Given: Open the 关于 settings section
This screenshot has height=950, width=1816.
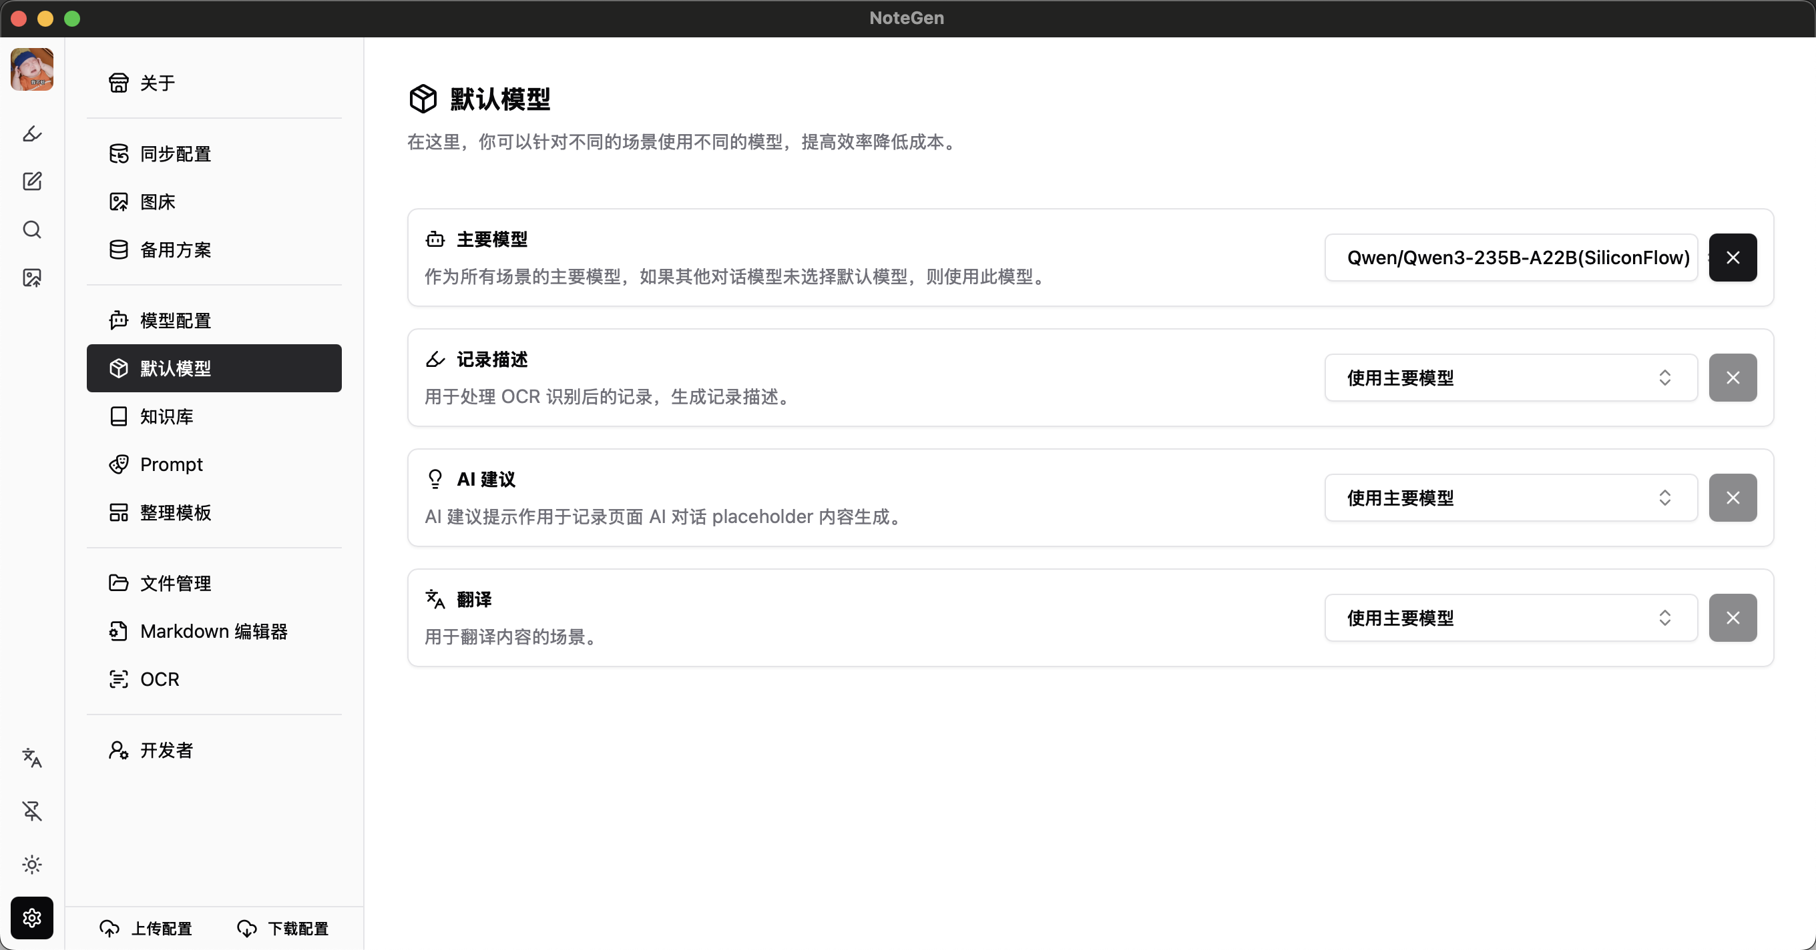Looking at the screenshot, I should 214,83.
